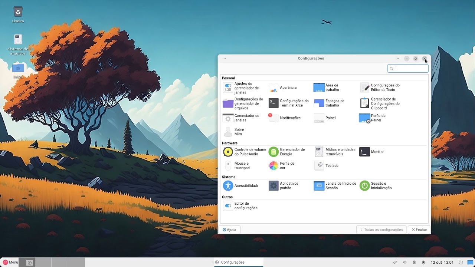475x267 pixels.
Task: Open Sessão e Inicialização
Action: [376, 186]
